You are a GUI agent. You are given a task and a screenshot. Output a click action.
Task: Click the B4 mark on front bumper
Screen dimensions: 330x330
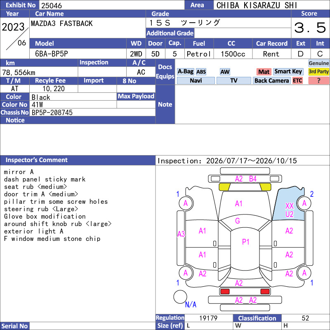point(253,179)
